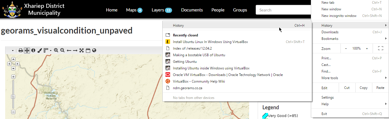Click the Maps count badge 4

(x=140, y=10)
